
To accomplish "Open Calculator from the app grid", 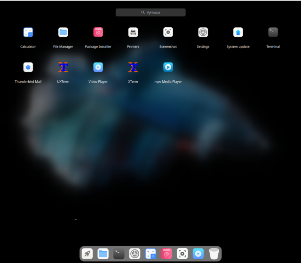I will [28, 32].
